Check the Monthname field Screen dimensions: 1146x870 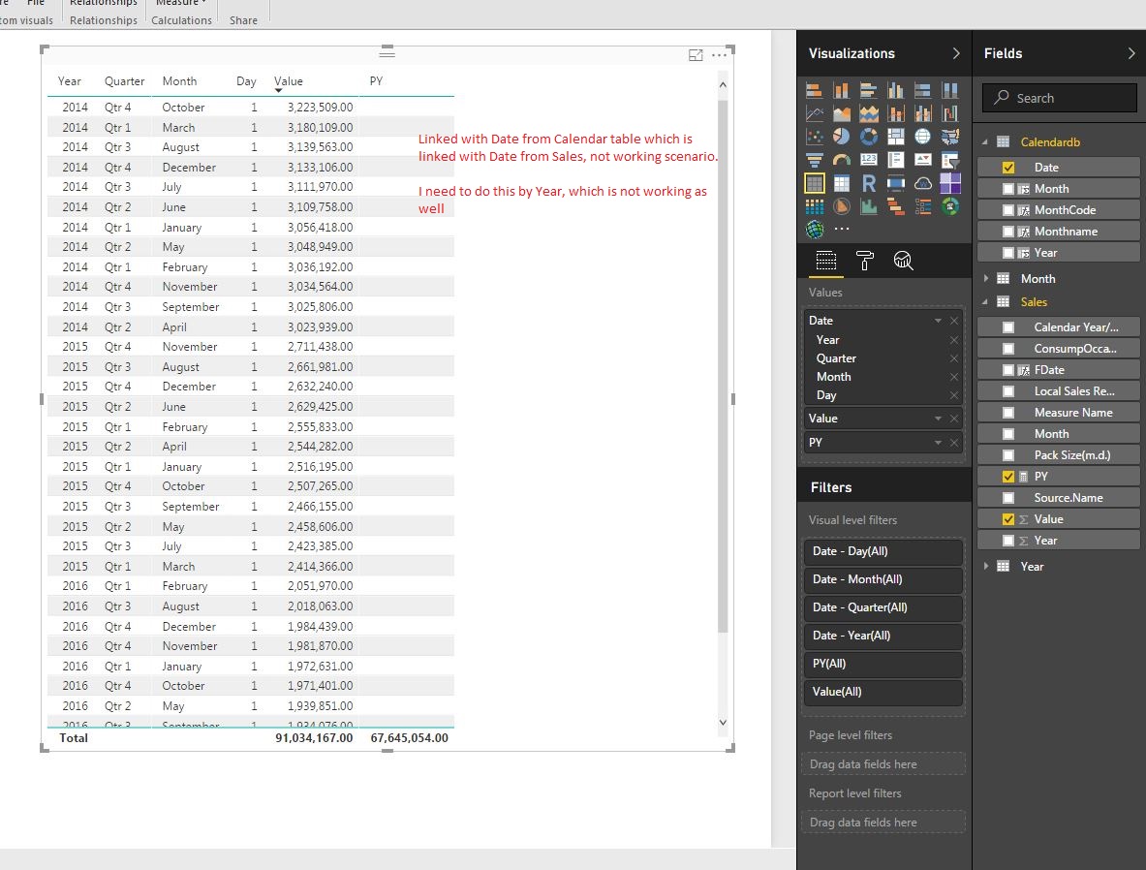pos(1007,232)
